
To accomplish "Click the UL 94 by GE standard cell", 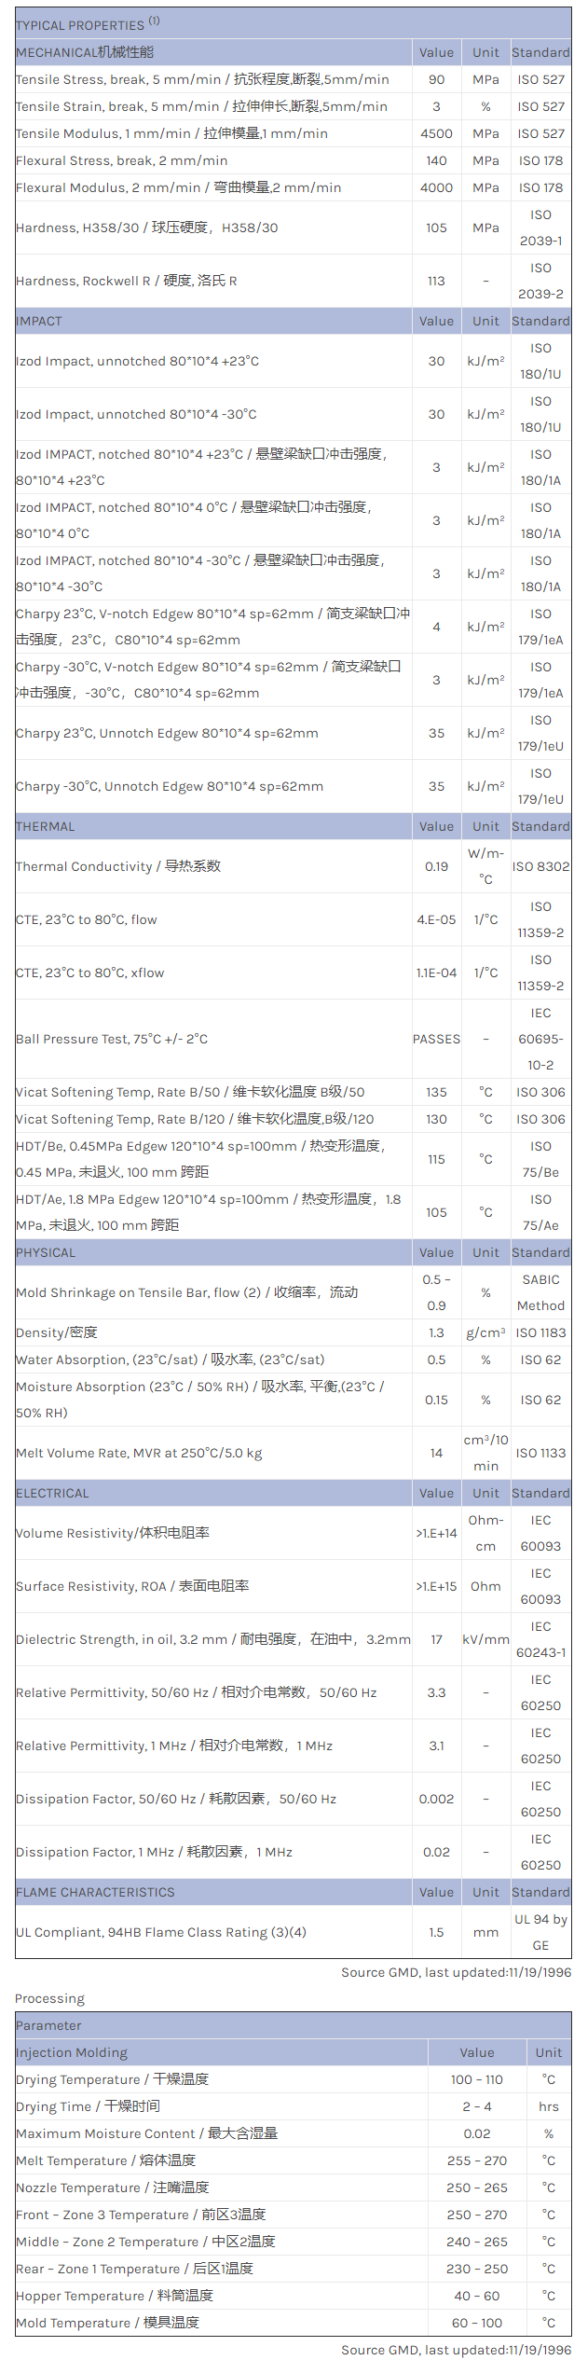I will click(x=540, y=1932).
